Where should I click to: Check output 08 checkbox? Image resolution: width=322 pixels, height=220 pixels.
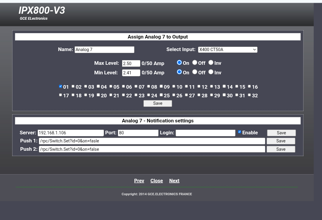(x=148, y=86)
